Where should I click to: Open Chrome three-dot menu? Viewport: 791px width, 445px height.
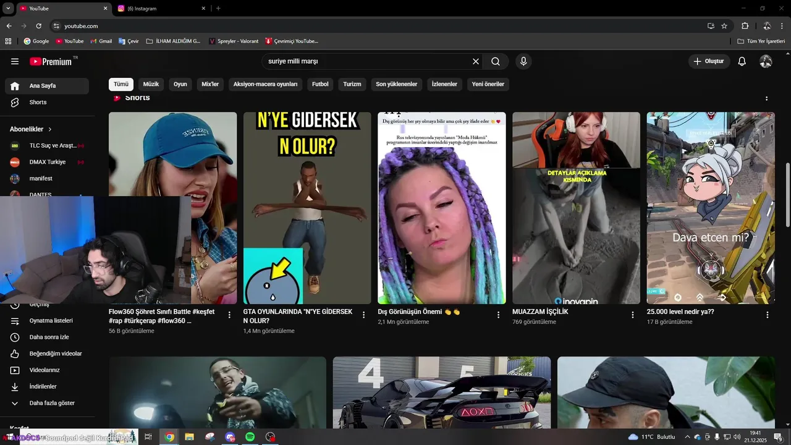click(782, 26)
